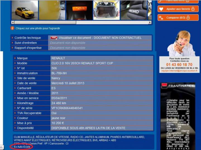
Task: Click the color value jaune noir
Action: (58, 118)
